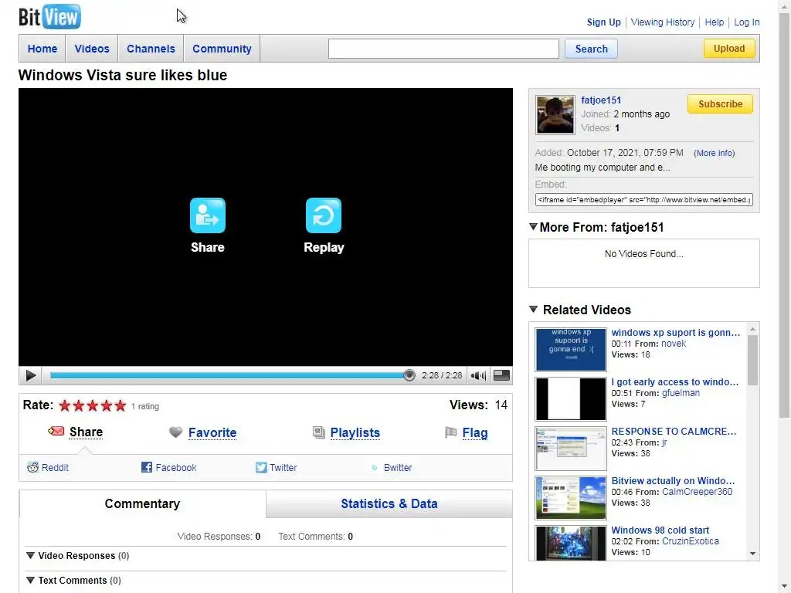
Task: Share on Bwitter link
Action: pyautogui.click(x=398, y=467)
